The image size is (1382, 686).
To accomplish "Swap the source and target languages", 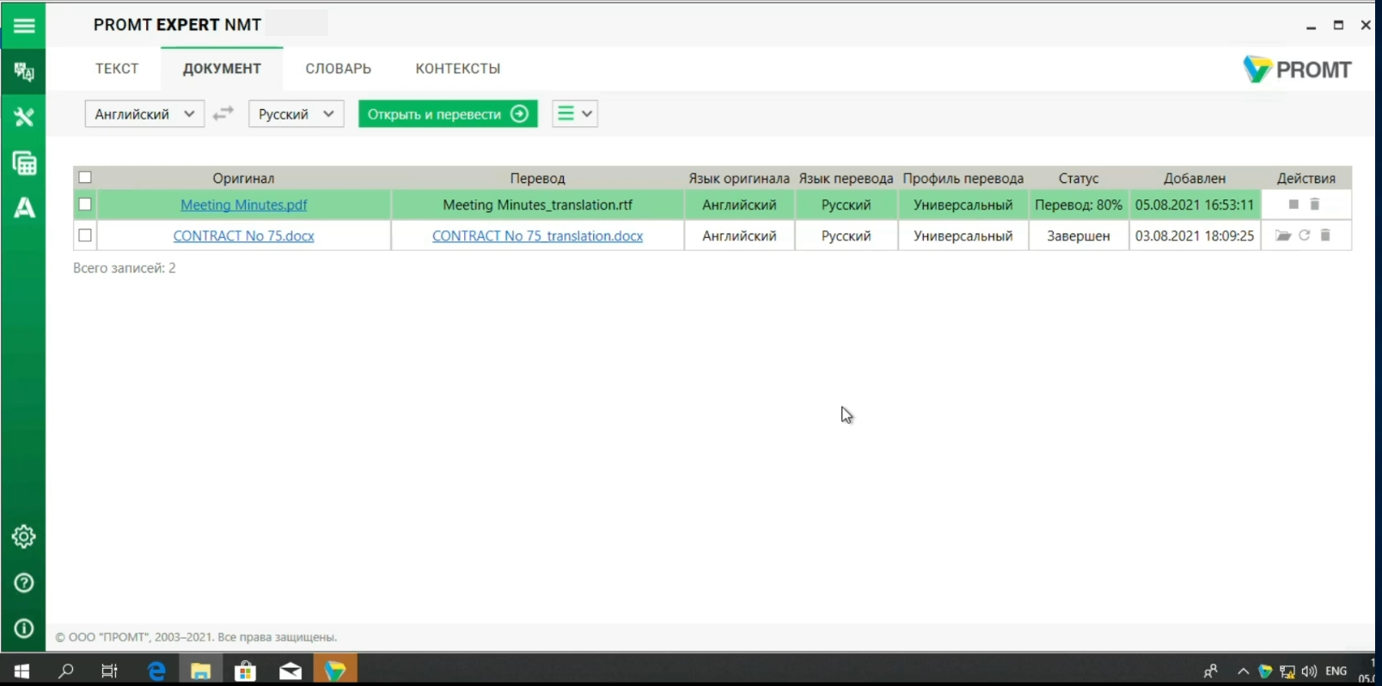I will point(223,113).
